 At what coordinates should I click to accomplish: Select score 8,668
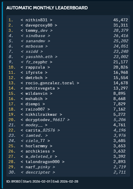pyautogui.click(x=119, y=99)
